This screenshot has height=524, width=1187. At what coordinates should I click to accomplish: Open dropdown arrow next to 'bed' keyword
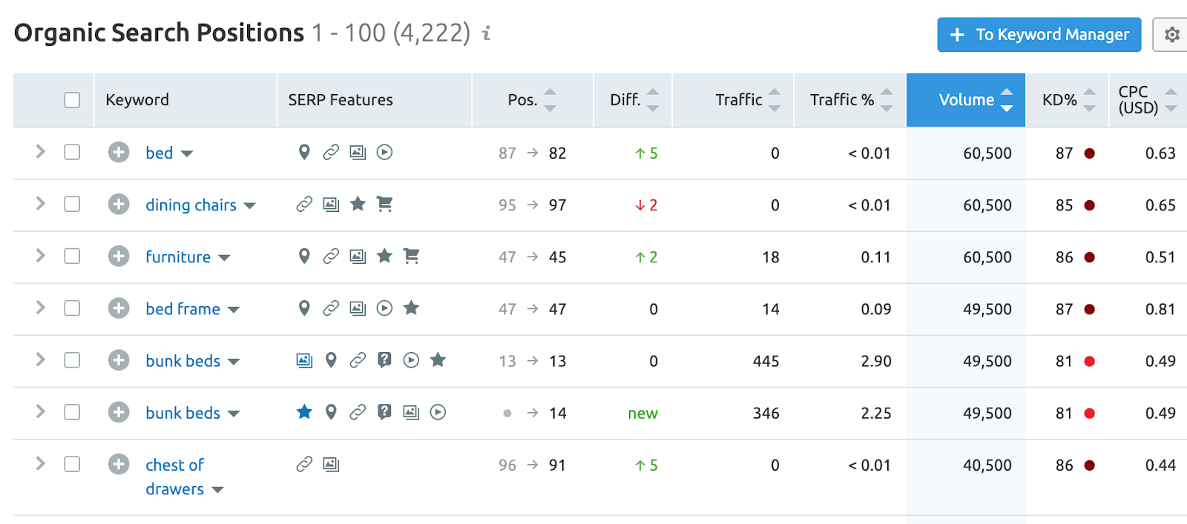click(187, 154)
